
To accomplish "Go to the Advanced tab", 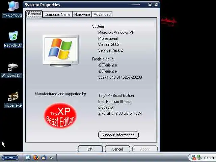I will pos(102,14).
